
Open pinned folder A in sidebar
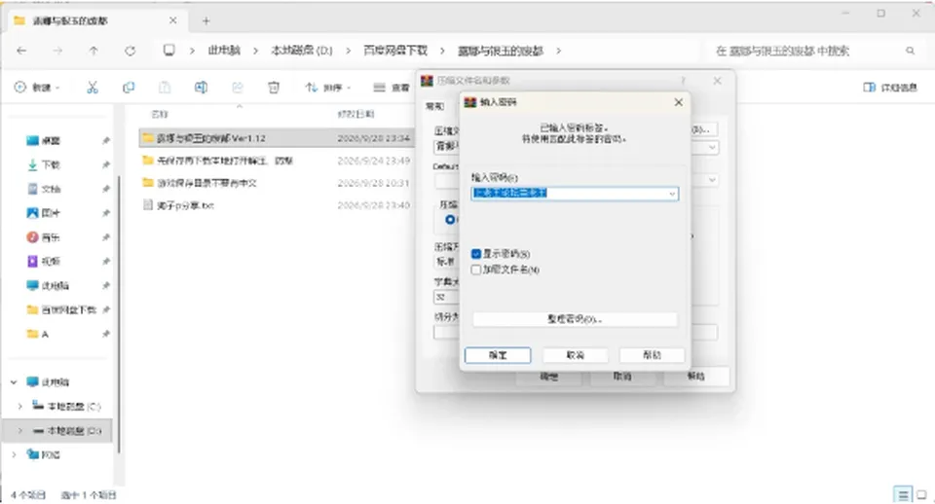44,334
